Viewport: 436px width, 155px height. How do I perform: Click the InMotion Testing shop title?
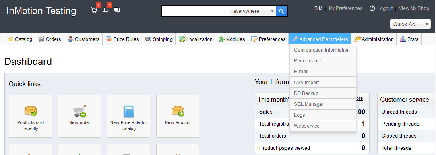[x=41, y=11]
